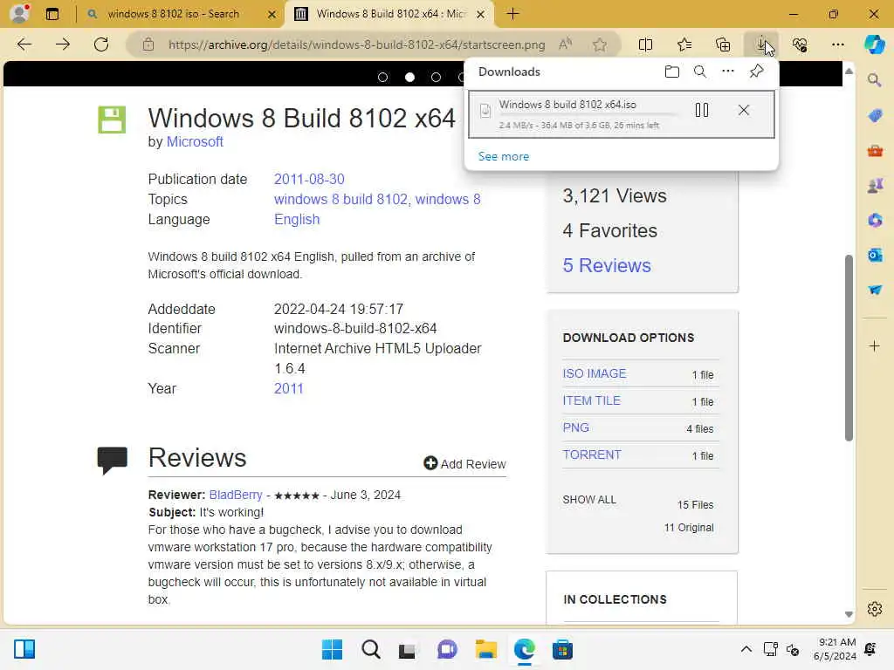Open the windows 8 build 8102 topic link
The width and height of the screenshot is (894, 670).
click(x=341, y=200)
